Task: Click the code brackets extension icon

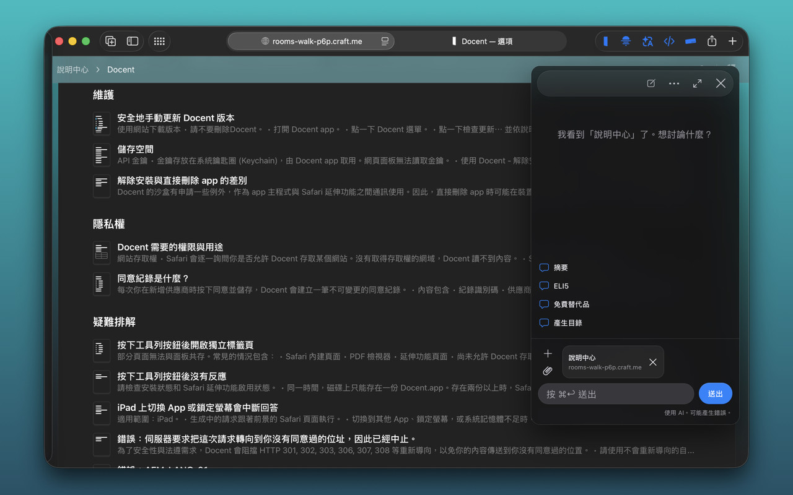Action: [669, 41]
